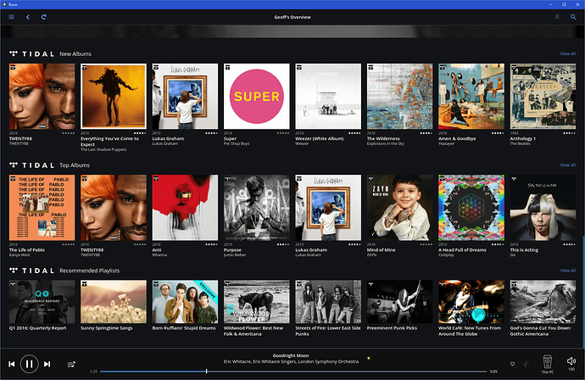Open TWENTY88 album in New Albums
This screenshot has height=380, width=585.
click(42, 97)
